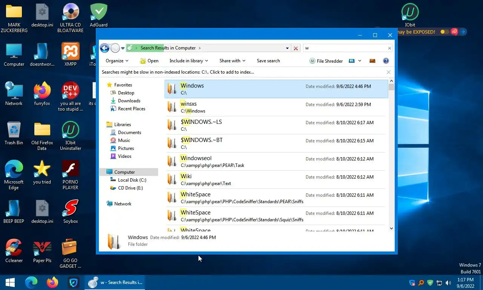Select WhiteSpace result in PEAR\Sniffs path
This screenshot has height=290, width=483.
click(276, 198)
